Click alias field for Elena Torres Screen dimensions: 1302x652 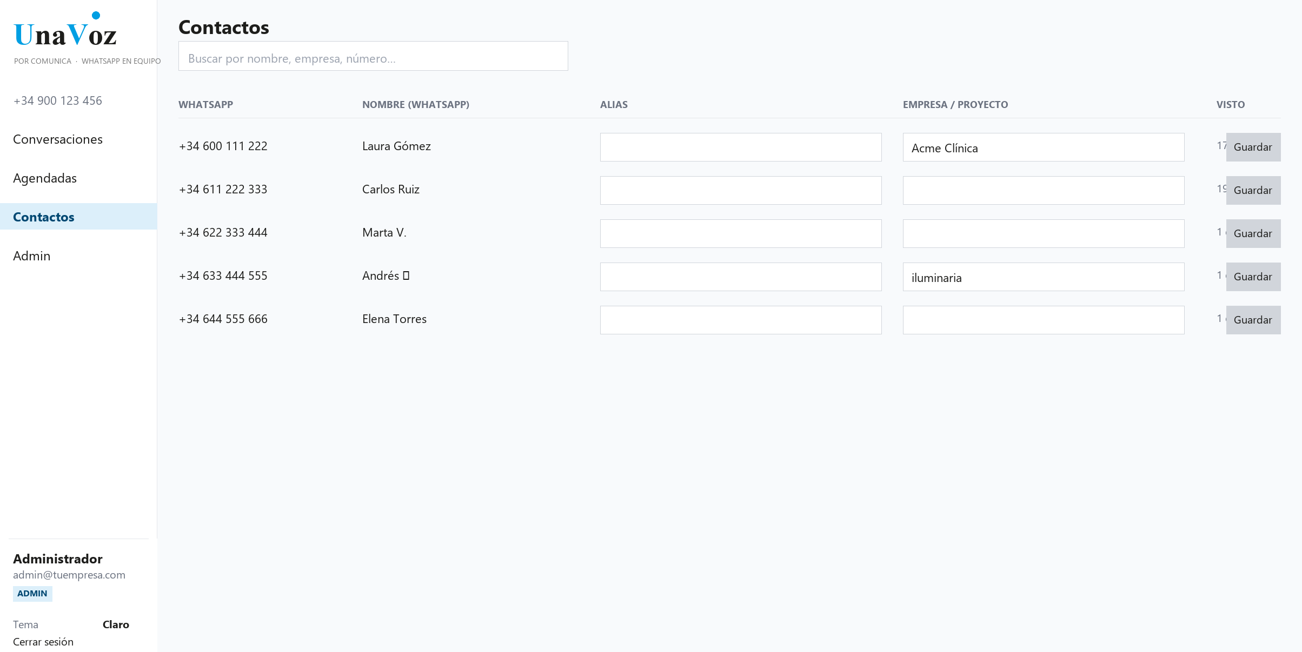click(740, 320)
